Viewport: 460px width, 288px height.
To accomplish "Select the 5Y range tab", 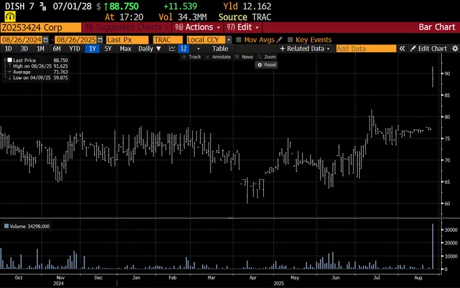I will [x=108, y=49].
